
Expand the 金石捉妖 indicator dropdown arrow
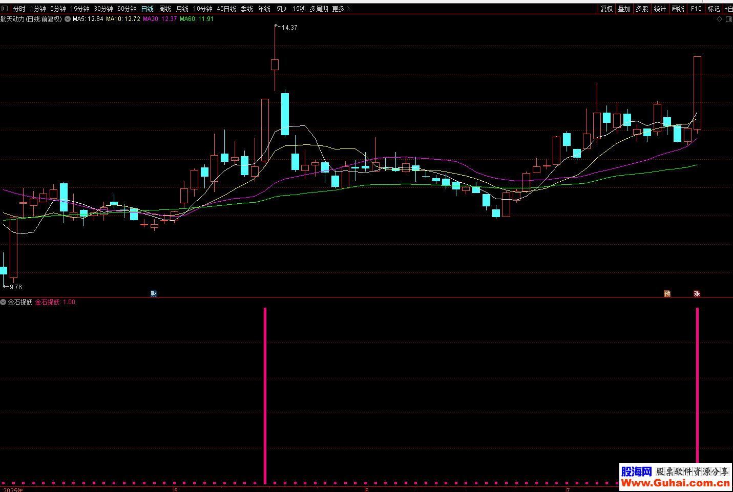3,302
